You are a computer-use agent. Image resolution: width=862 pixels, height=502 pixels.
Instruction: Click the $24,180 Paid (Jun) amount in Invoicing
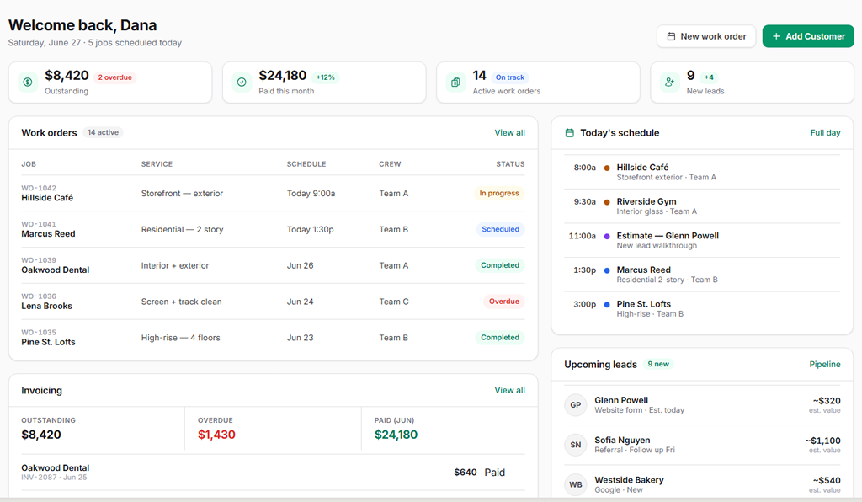396,435
